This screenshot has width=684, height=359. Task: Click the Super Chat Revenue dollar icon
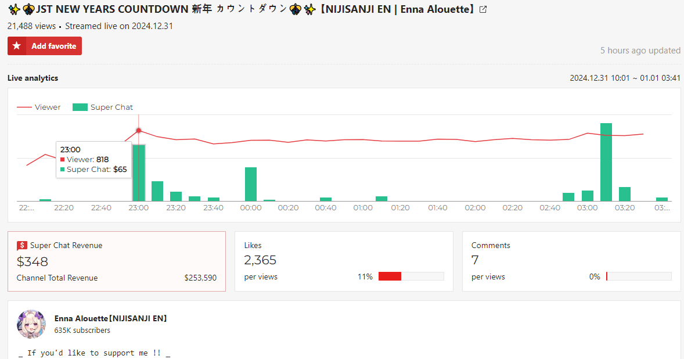(22, 246)
